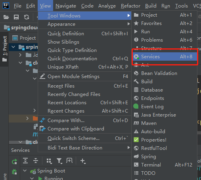Click Add Service plus icon

(x=83, y=161)
